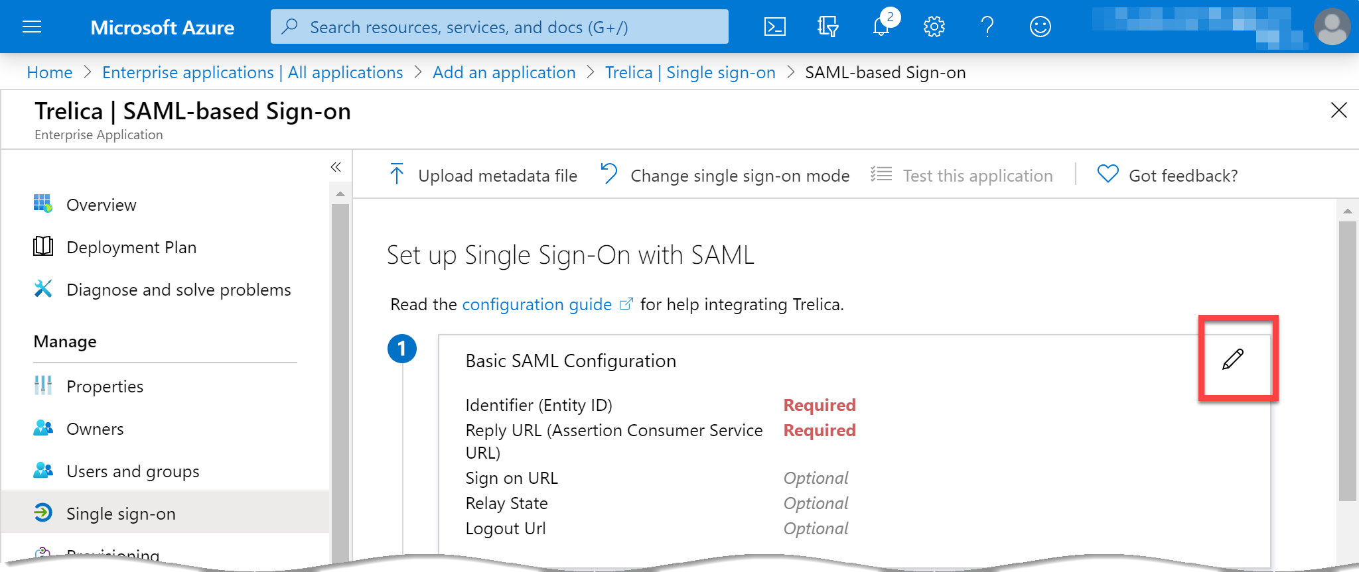Click the Manage section header

pos(65,341)
